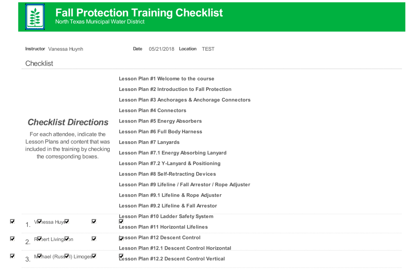The width and height of the screenshot is (414, 280).
Task: Click the Instructor field showing Vanessa Huynh
Action: (x=65, y=49)
